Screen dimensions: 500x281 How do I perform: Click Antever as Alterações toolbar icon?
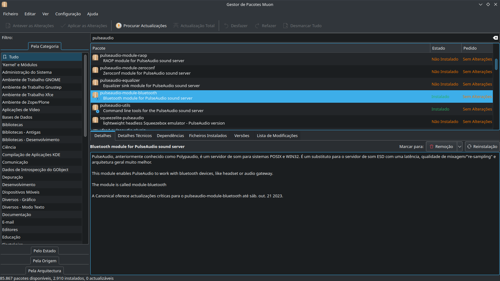coord(8,26)
